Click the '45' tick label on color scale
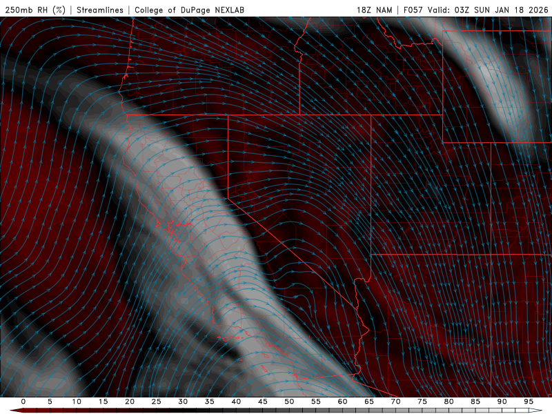Screen dimensions: 552x414 [263, 402]
